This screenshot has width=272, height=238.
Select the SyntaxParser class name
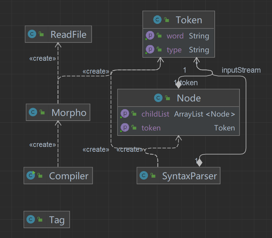[189, 176]
